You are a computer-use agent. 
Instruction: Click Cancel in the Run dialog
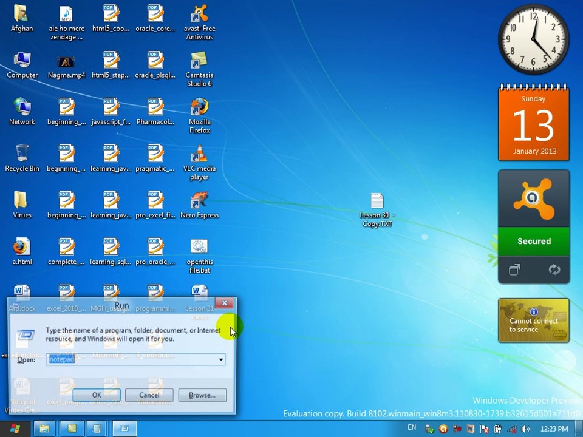pos(149,395)
